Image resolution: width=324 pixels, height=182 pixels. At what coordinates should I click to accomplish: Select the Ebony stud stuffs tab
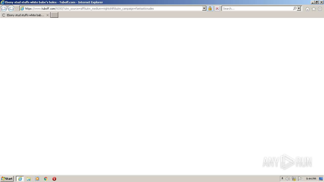click(25, 15)
